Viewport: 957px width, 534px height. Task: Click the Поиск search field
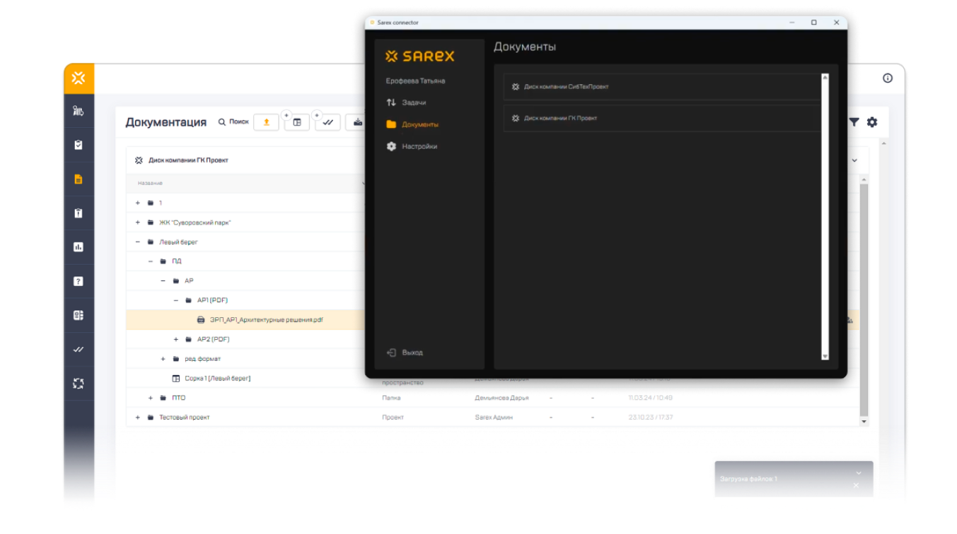pyautogui.click(x=233, y=122)
